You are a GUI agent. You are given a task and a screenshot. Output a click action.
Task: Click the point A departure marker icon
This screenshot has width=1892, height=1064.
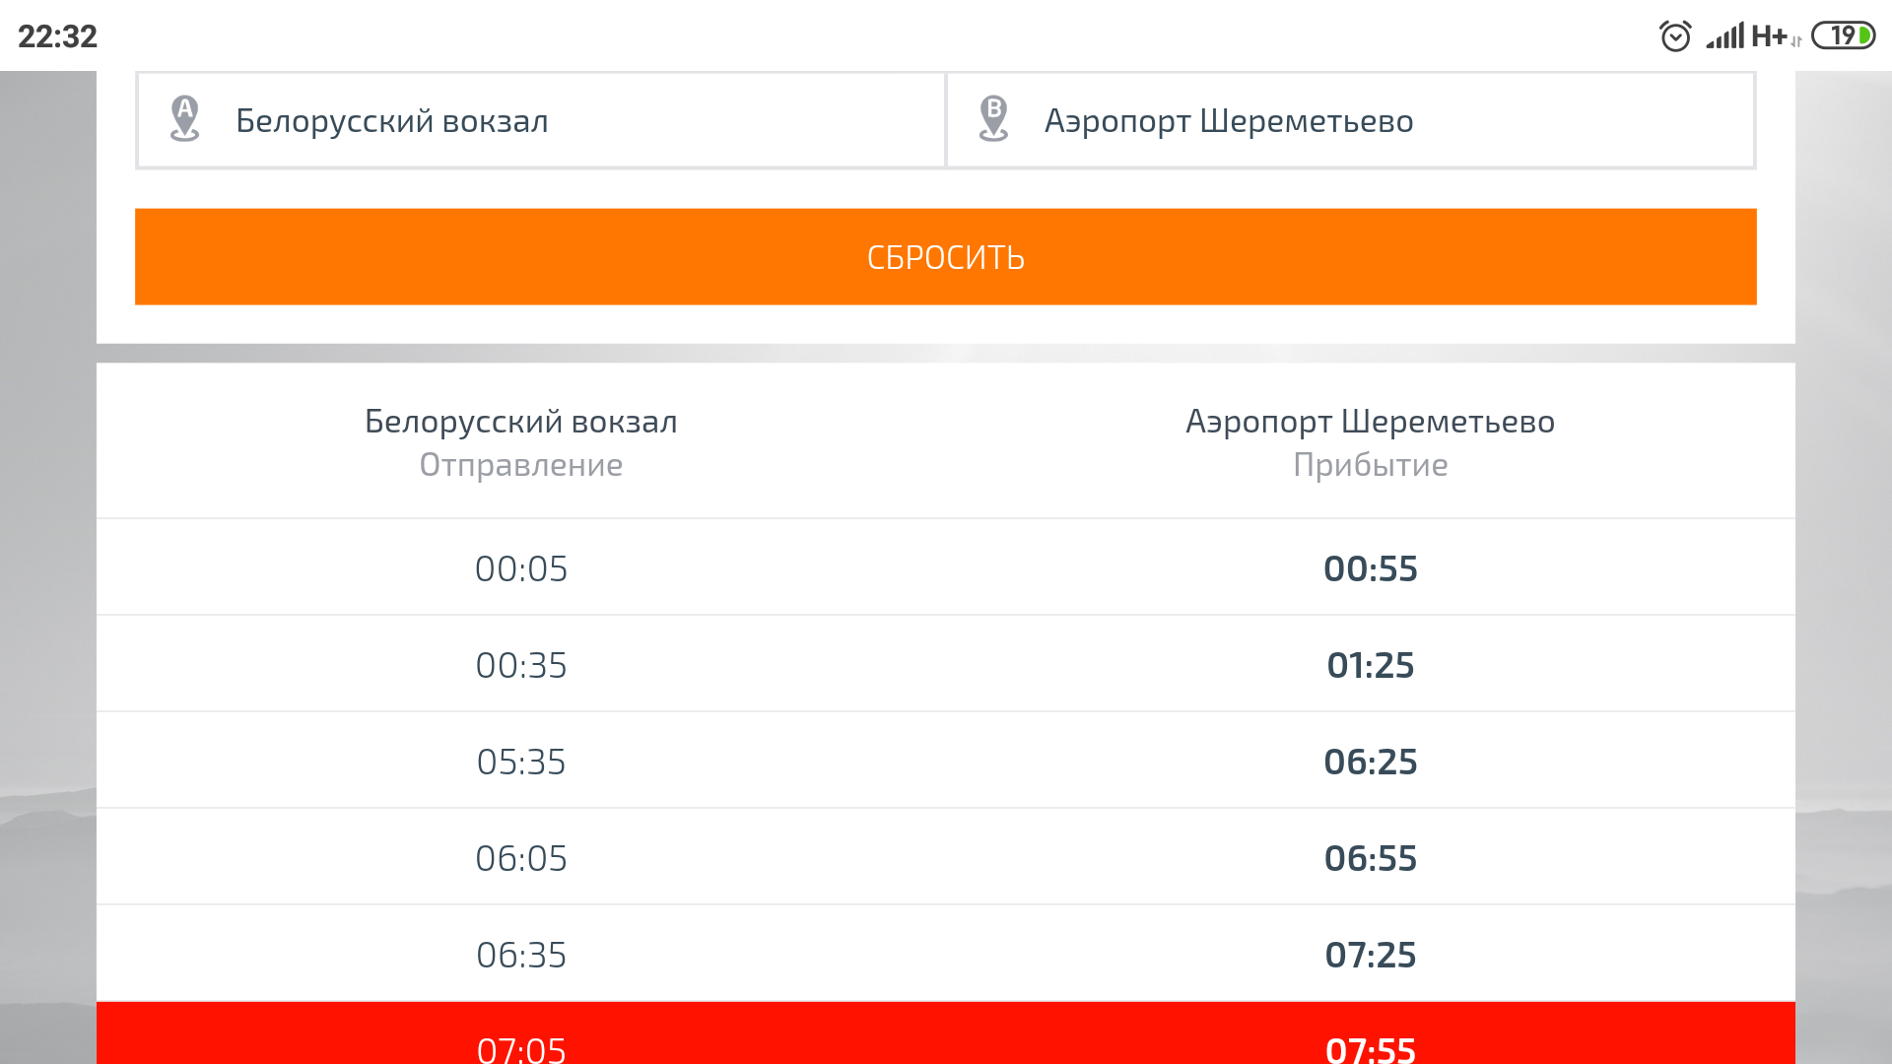pyautogui.click(x=184, y=119)
